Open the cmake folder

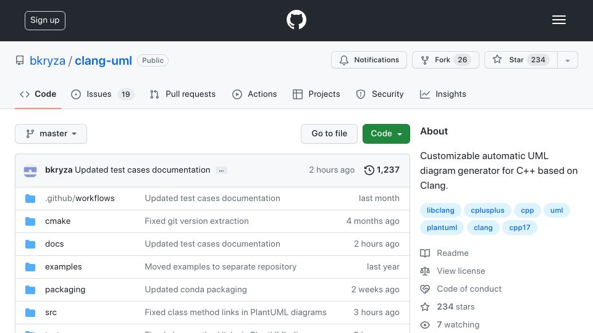click(58, 221)
